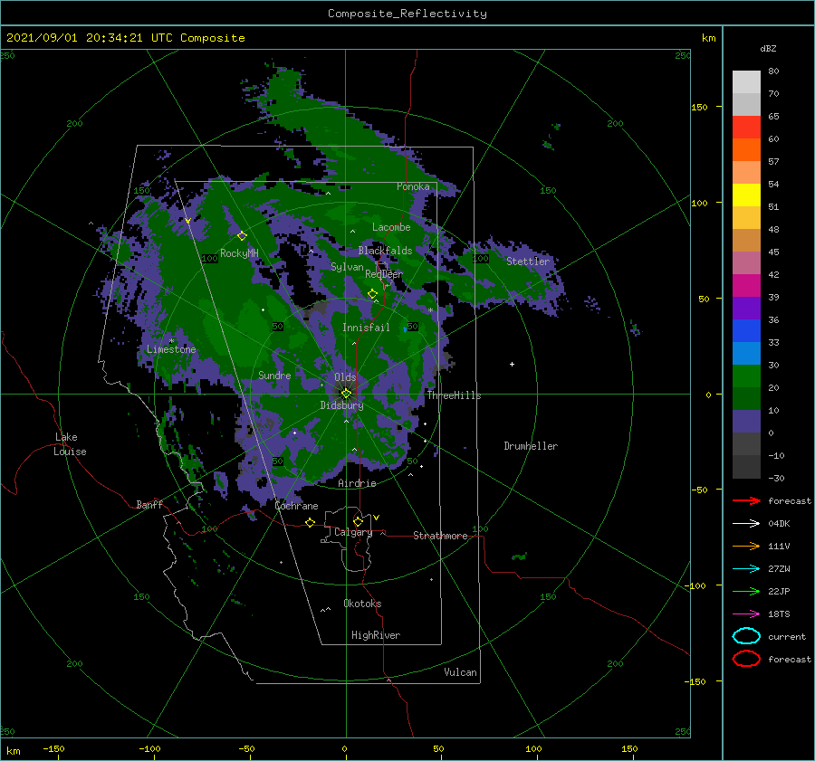Viewport: 815px width, 761px height.
Task: Select the white 04DK arrow legend entry
Action: [746, 523]
